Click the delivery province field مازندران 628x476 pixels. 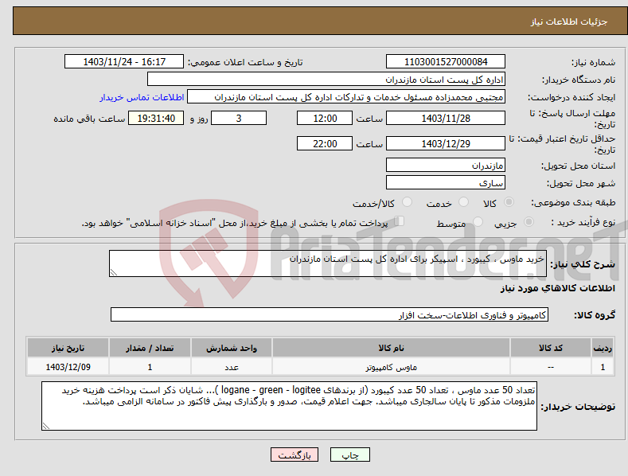[x=446, y=165]
